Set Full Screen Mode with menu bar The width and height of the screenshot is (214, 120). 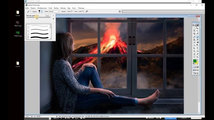click(196, 70)
